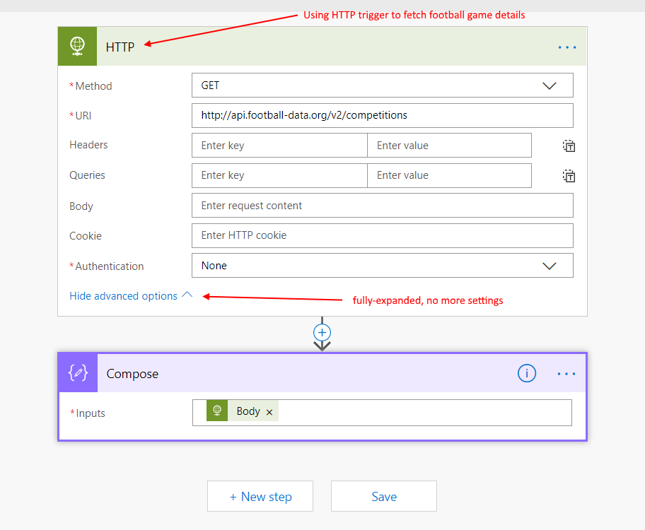The height and width of the screenshot is (530, 645).
Task: Open the Compose action ellipsis menu
Action: (x=566, y=374)
